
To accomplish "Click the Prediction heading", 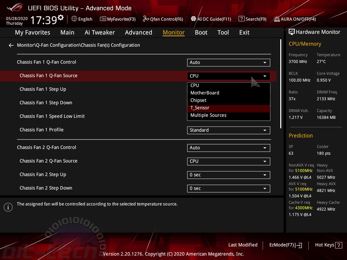I will coord(301,135).
